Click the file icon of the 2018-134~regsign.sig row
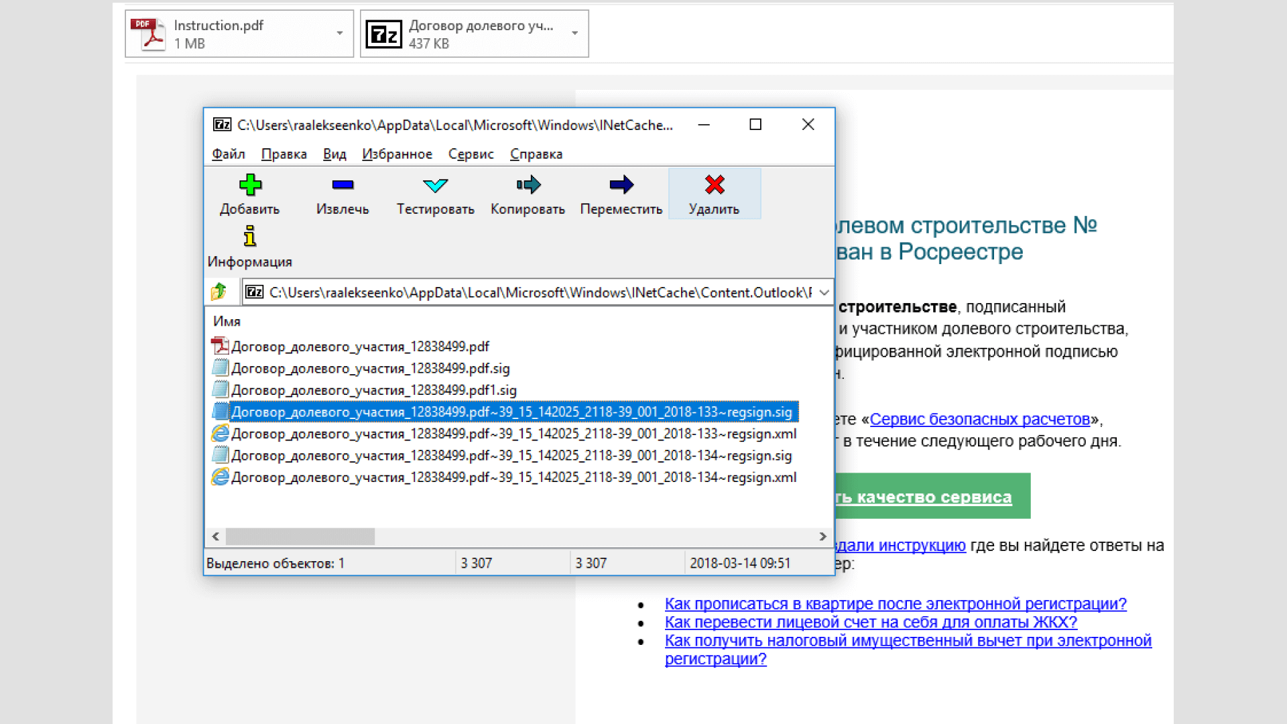 220,455
